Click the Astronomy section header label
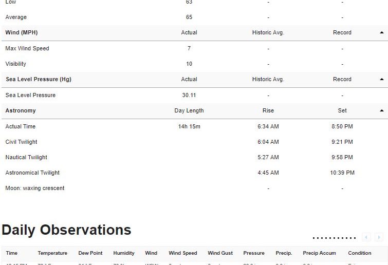388x265 pixels. (x=21, y=111)
